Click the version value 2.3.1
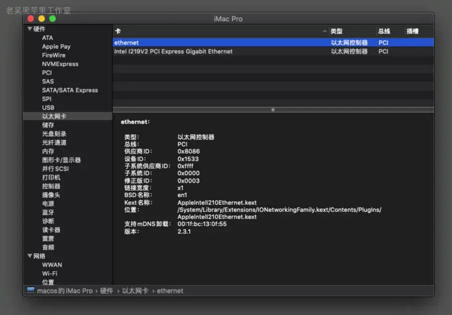452x315 pixels. click(184, 231)
